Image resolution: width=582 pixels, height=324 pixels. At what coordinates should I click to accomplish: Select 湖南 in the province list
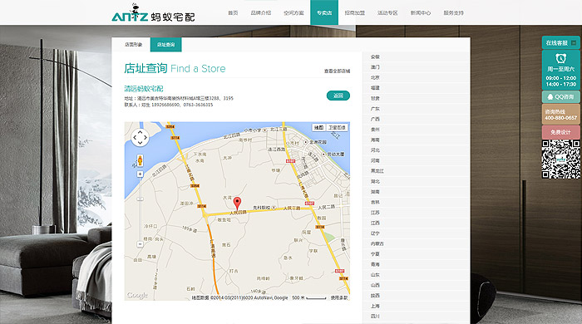pyautogui.click(x=375, y=192)
